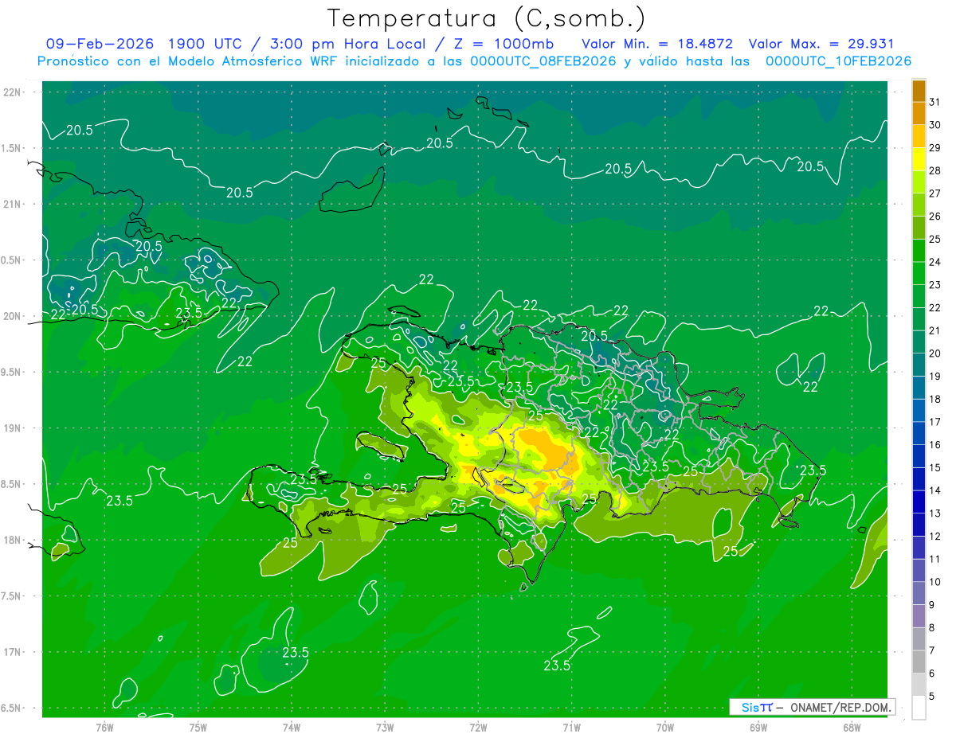The image size is (956, 738).
Task: Click the purple legend band between 9 and 10
Action: point(919,594)
